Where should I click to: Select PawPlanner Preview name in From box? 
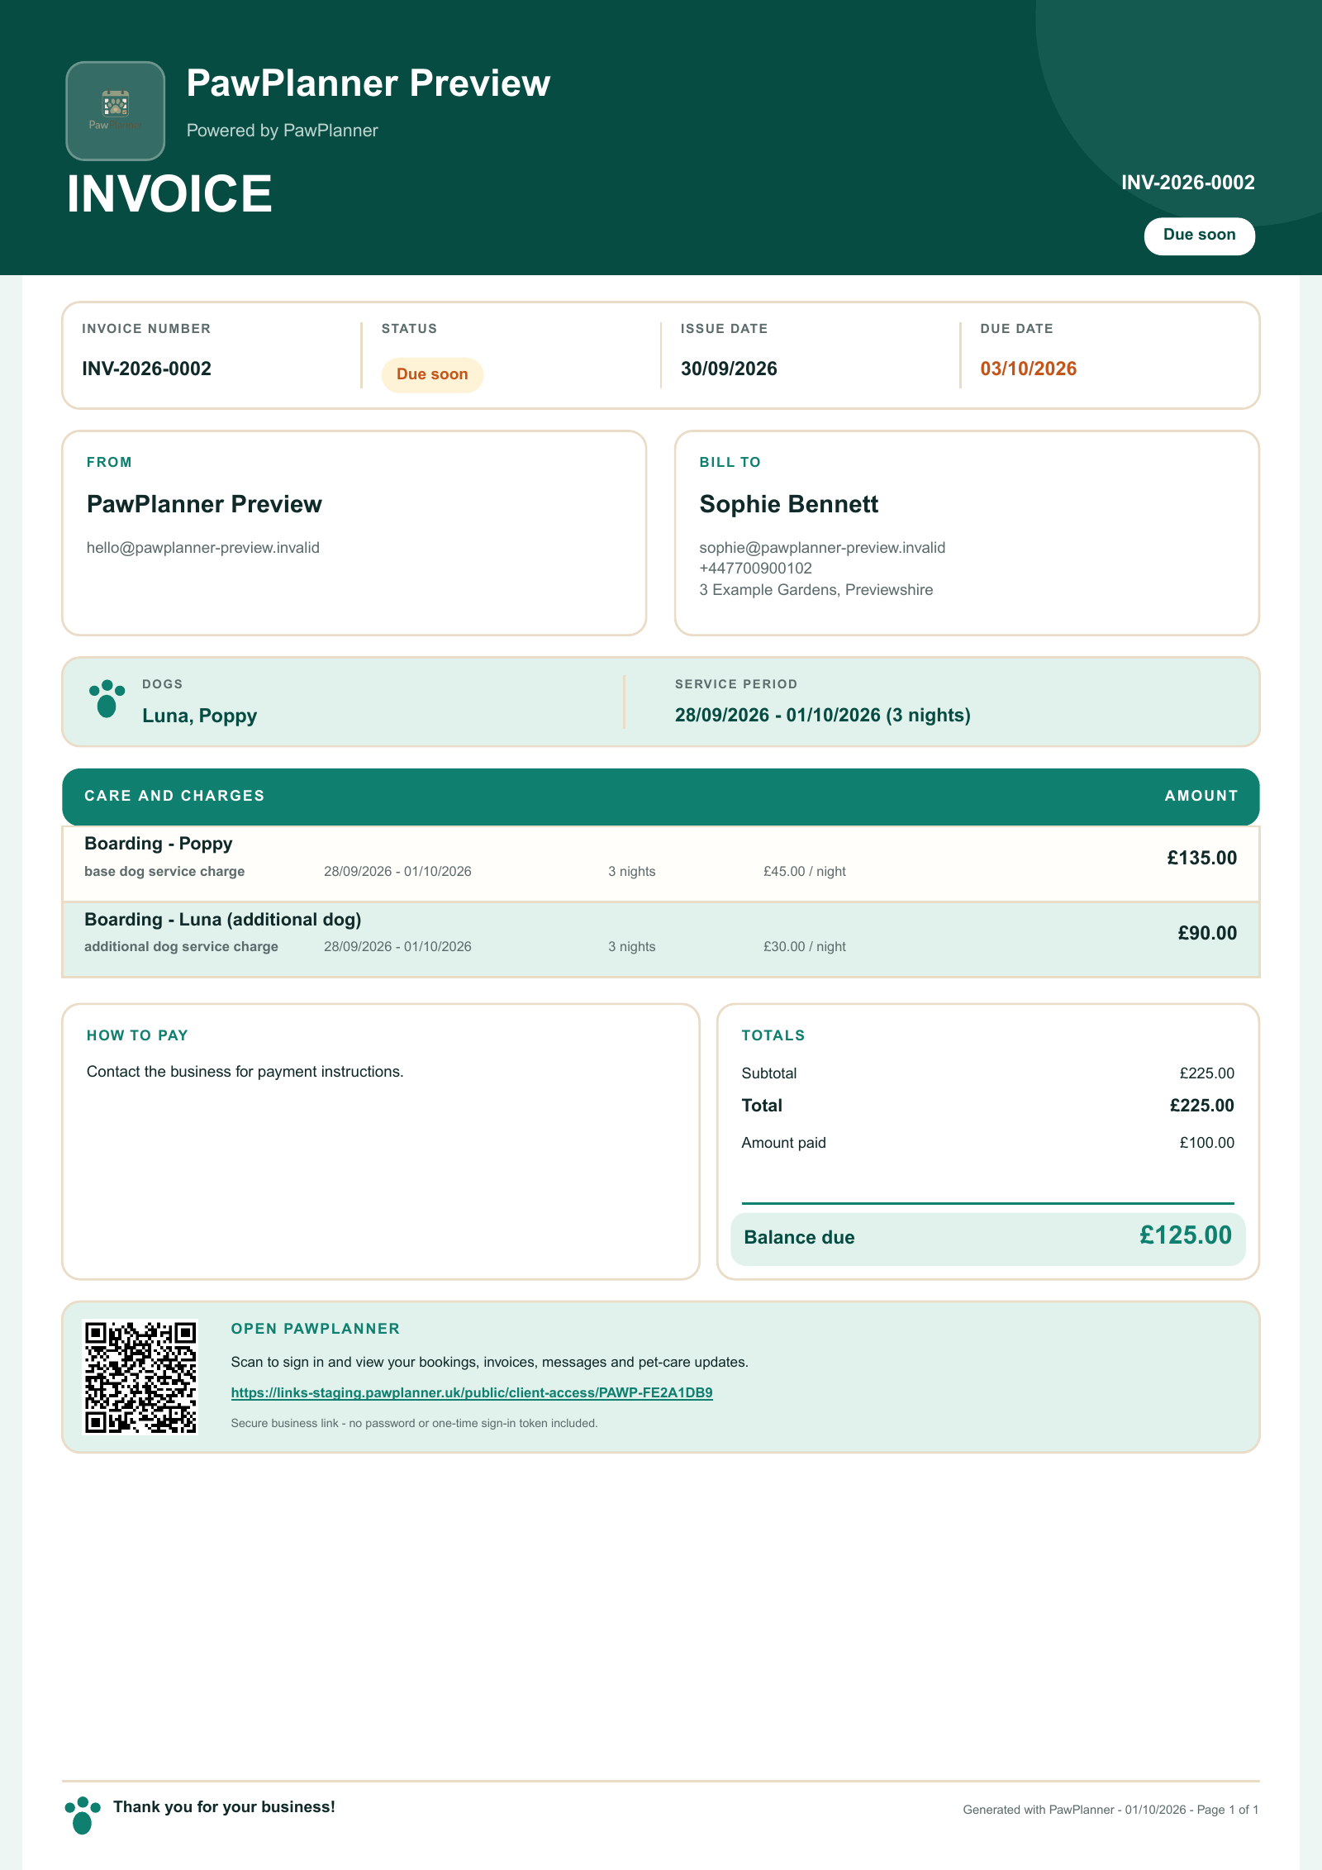click(x=204, y=504)
